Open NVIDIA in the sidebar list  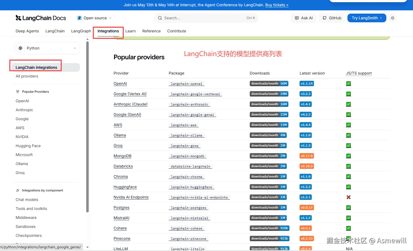(x=22, y=137)
